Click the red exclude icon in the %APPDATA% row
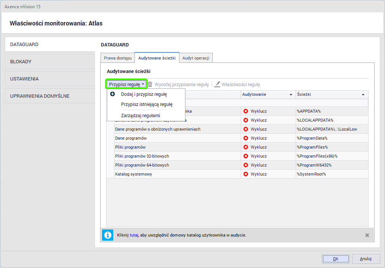This screenshot has width=385, height=268. tap(246, 111)
